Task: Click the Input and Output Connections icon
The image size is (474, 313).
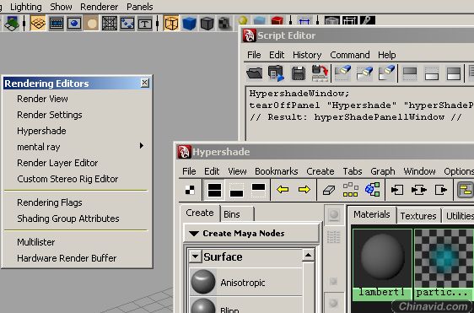Action: [x=419, y=190]
